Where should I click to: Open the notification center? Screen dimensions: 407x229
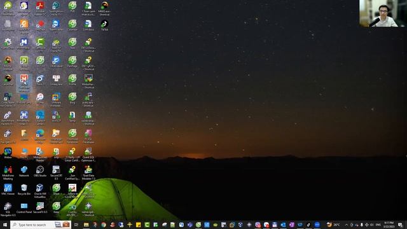pos(401,225)
